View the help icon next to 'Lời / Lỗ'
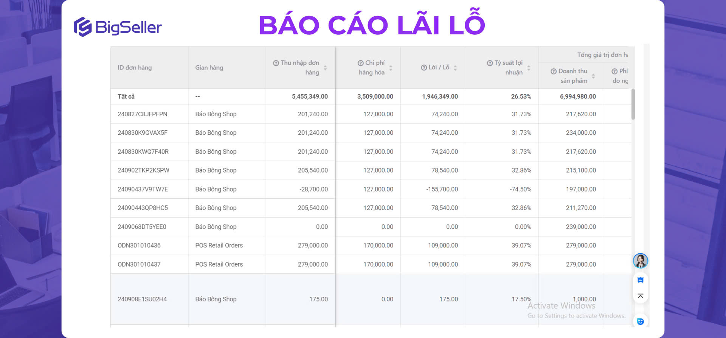 [x=423, y=67]
